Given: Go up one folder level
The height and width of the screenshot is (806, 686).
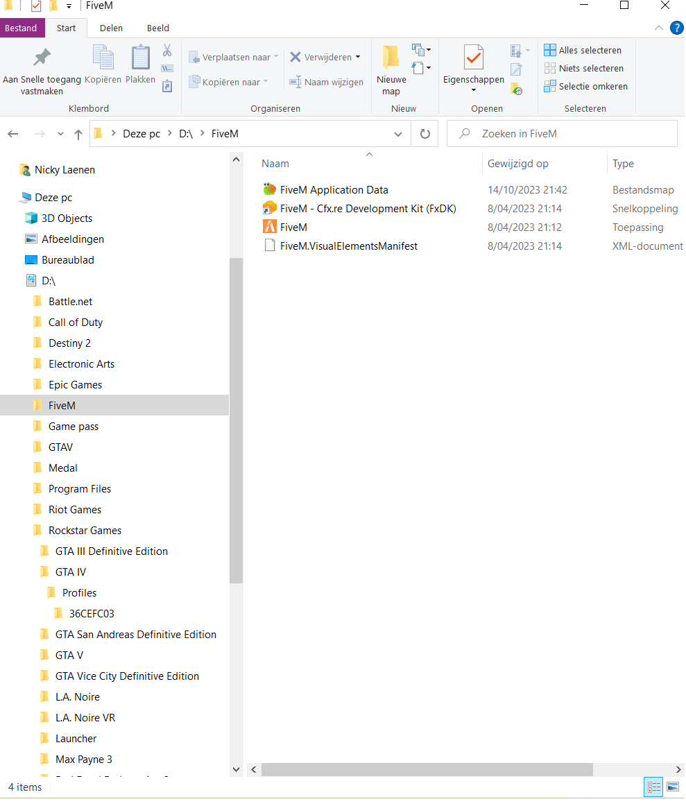Looking at the screenshot, I should pyautogui.click(x=78, y=134).
